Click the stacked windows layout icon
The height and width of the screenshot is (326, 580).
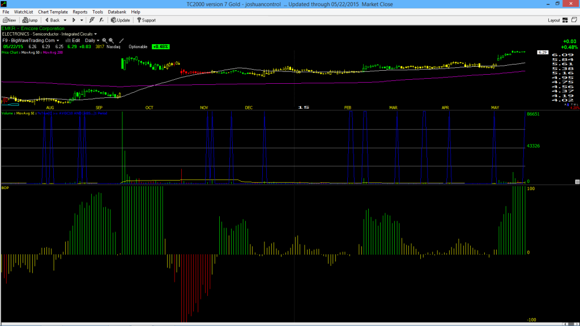[x=574, y=20]
